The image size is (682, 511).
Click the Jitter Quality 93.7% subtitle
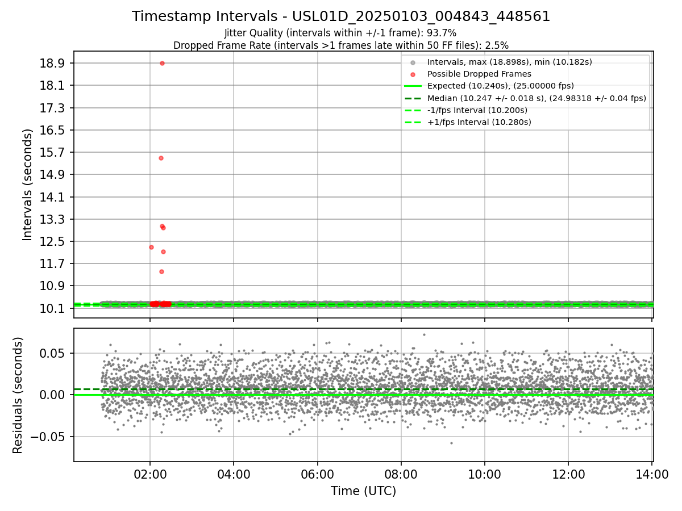coord(341,33)
